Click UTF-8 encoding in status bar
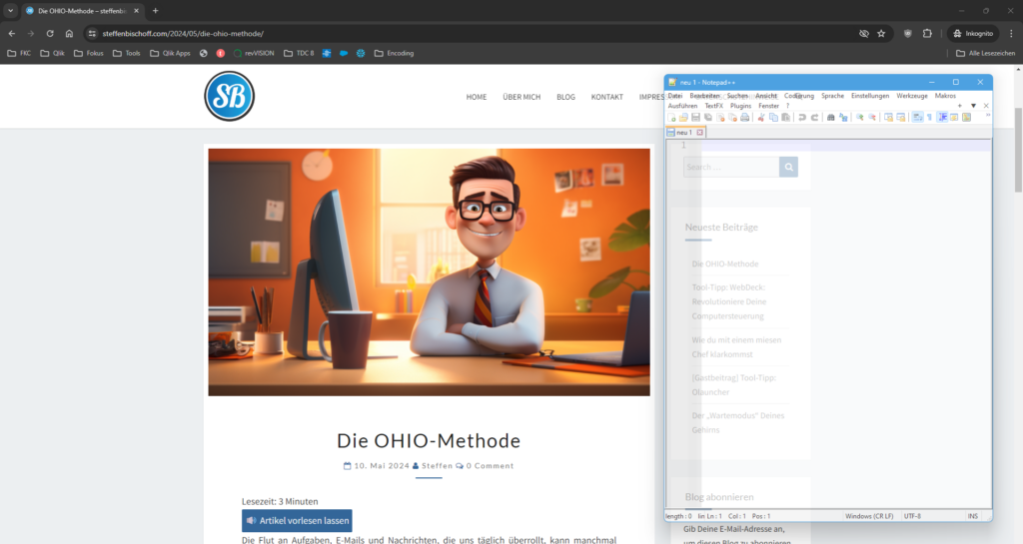Image resolution: width=1023 pixels, height=544 pixels. 913,516
